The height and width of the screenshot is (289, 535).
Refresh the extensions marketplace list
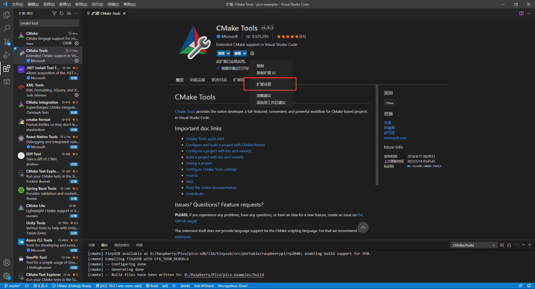coord(62,13)
